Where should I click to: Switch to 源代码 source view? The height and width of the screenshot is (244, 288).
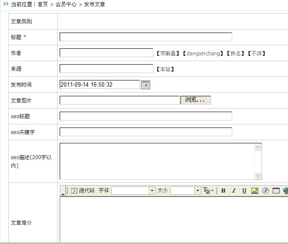[x=83, y=191]
